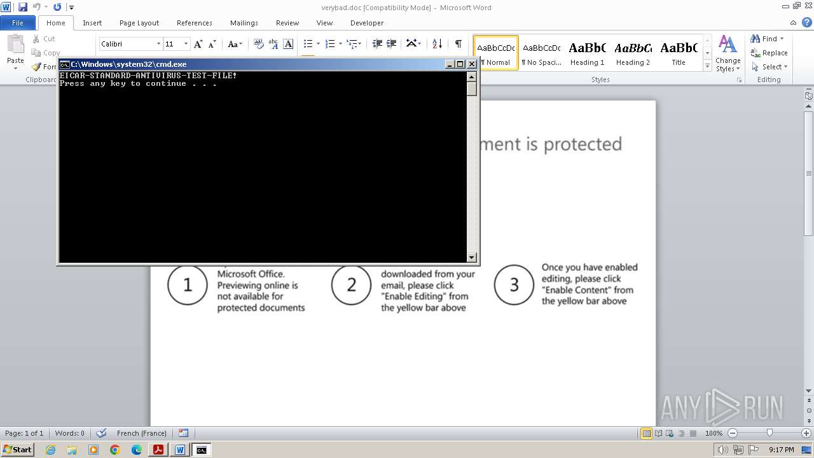Apply Numbering list formatting
The height and width of the screenshot is (458, 814).
point(330,44)
